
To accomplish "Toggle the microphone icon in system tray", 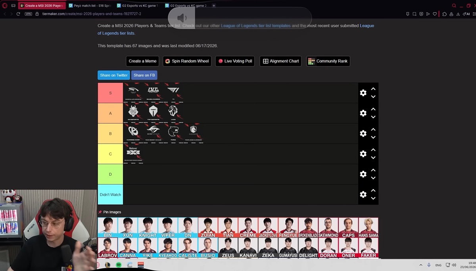I will coord(429,265).
